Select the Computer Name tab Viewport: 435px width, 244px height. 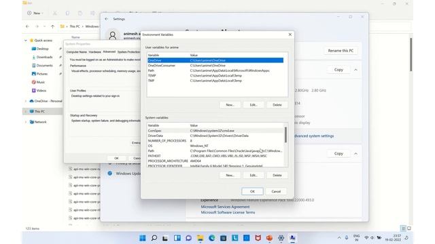click(x=77, y=52)
